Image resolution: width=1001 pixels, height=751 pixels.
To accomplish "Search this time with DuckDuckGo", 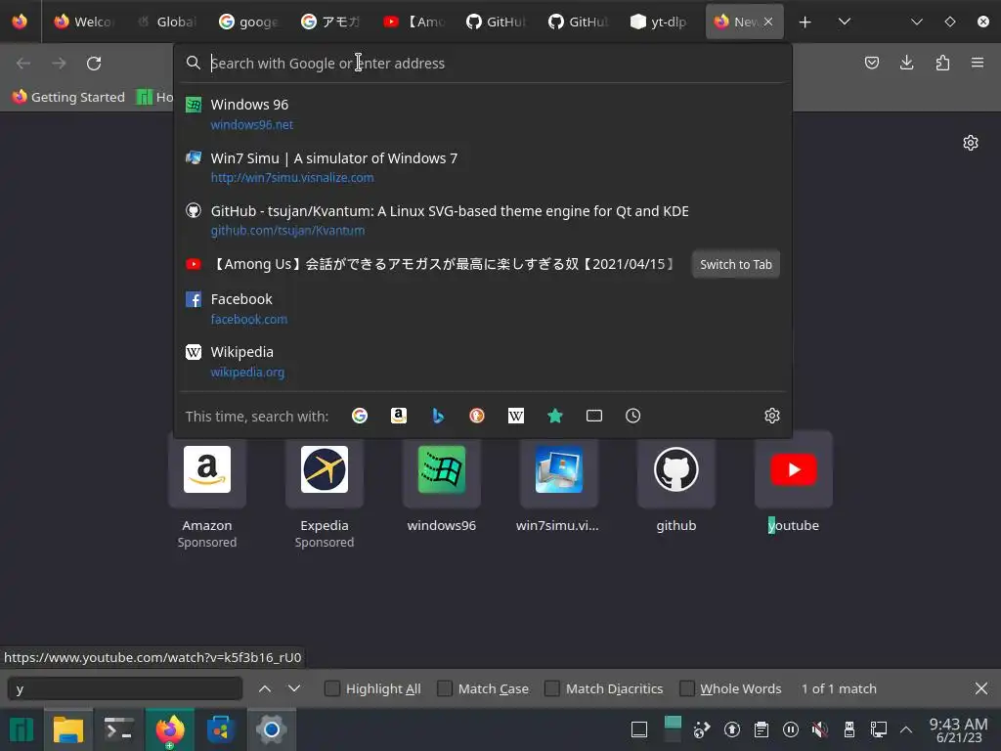I will click(477, 416).
